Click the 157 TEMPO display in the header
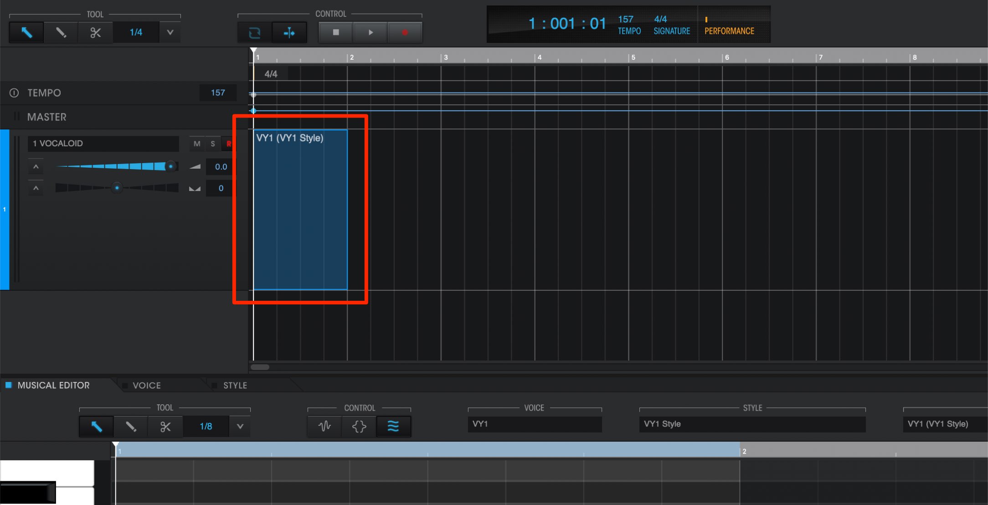Image resolution: width=988 pixels, height=505 pixels. point(629,25)
